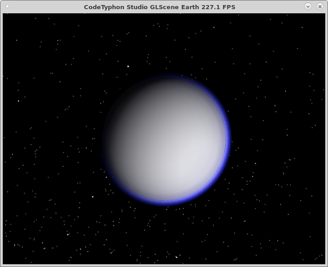
Task: Click the gray planet sphere in scene
Action: coord(165,139)
